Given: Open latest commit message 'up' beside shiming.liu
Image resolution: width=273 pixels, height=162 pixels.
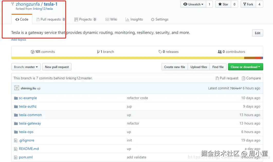Looking at the screenshot, I should 39,88.
